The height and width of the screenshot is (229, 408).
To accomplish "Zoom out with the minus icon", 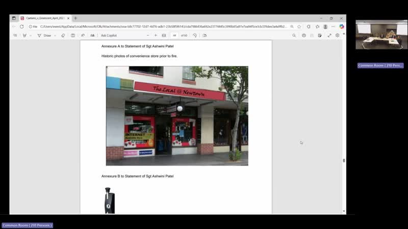I will (x=148, y=36).
